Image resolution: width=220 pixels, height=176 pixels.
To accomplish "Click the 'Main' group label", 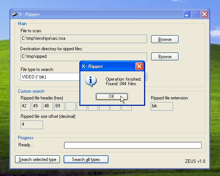I will click(22, 24).
